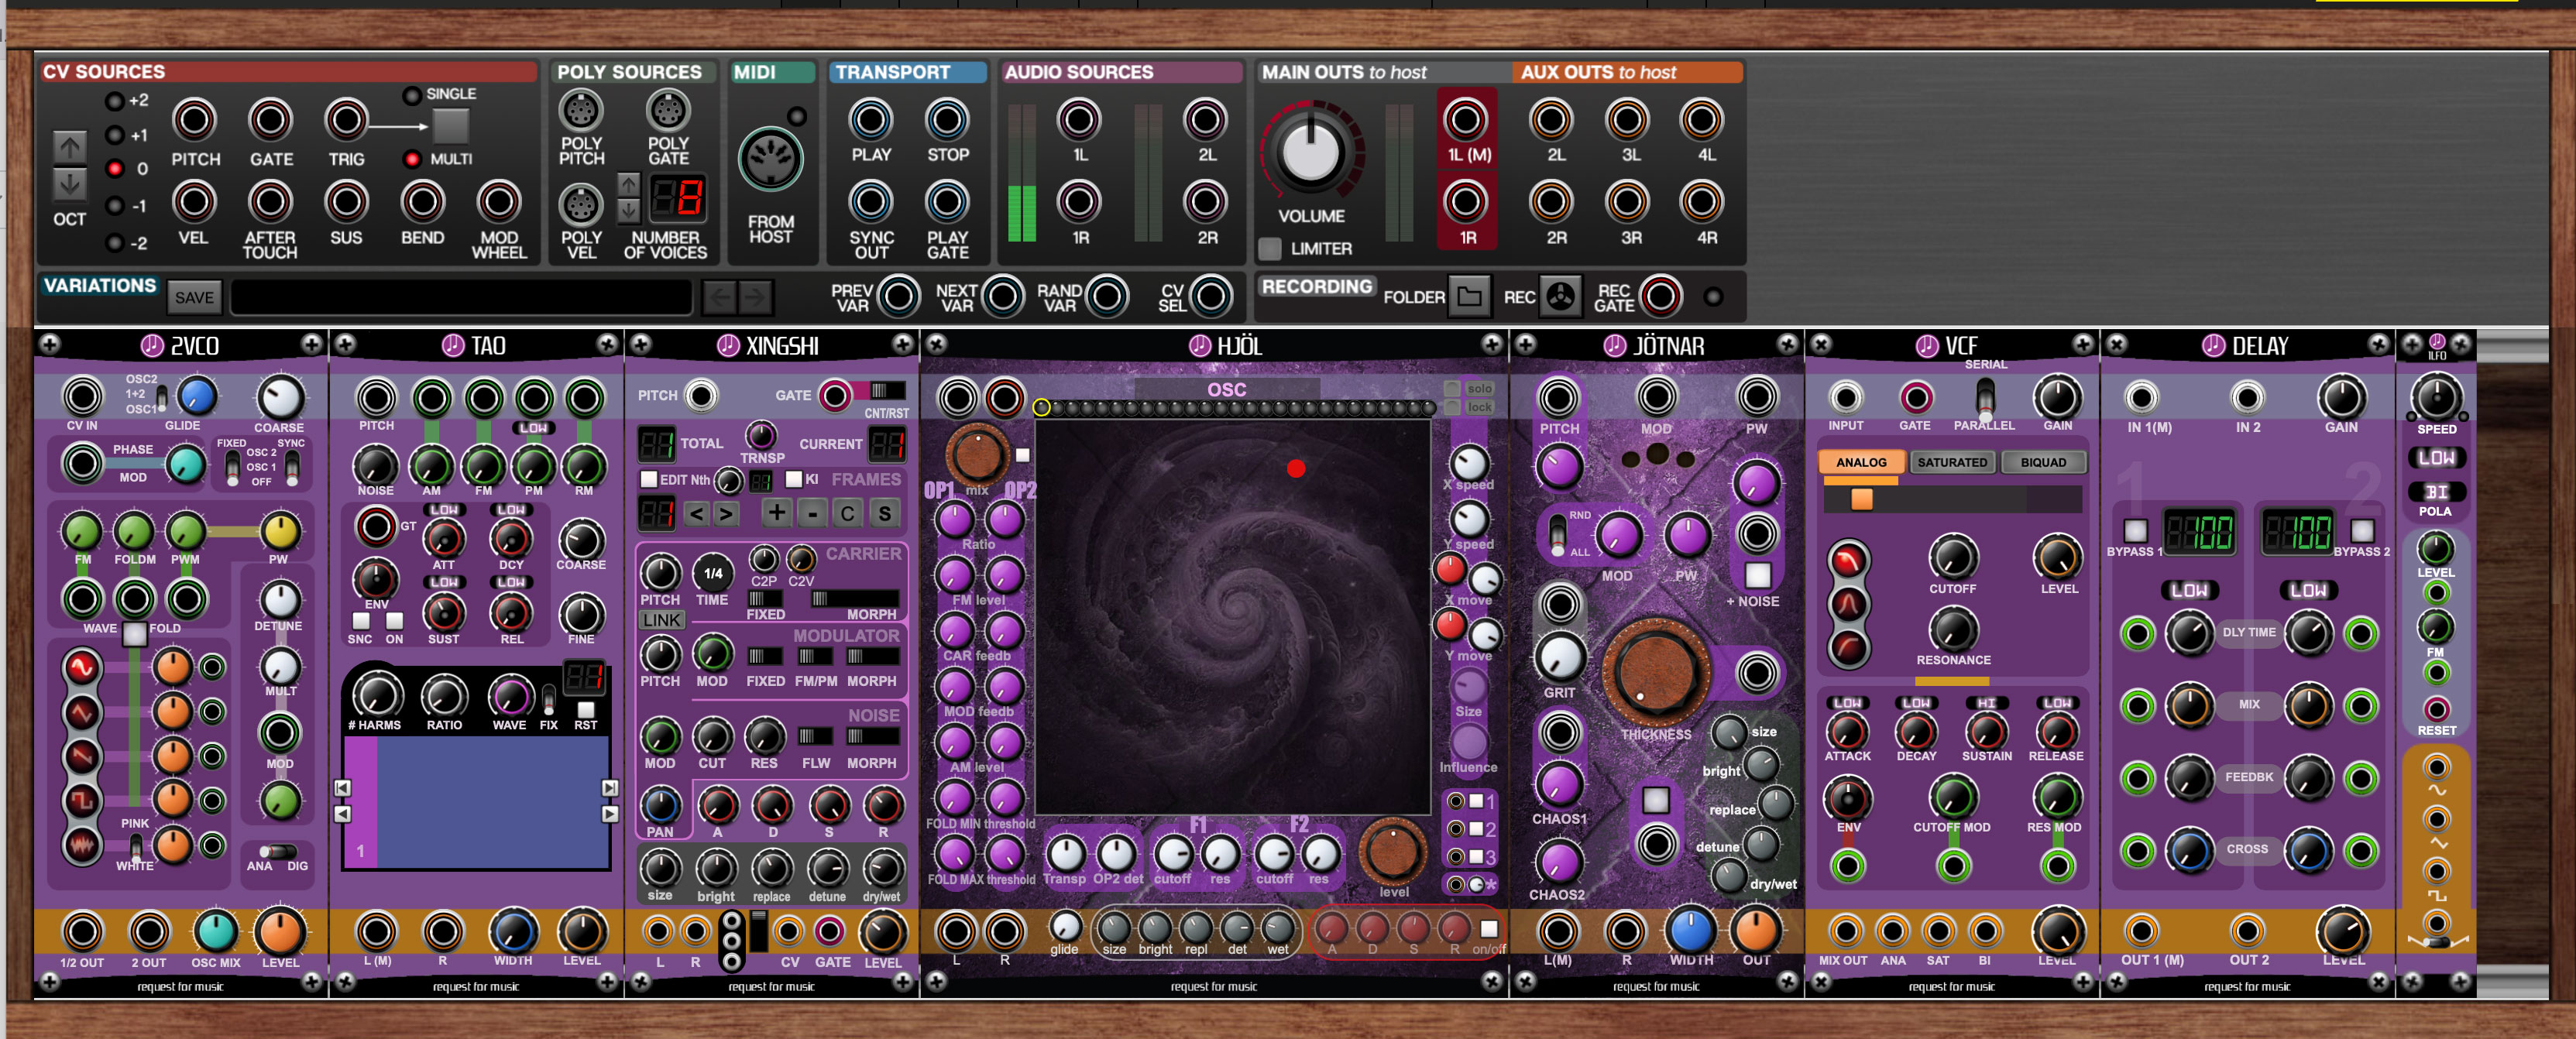
Task: Expand the DELAY module top-left plus
Action: click(2116, 344)
